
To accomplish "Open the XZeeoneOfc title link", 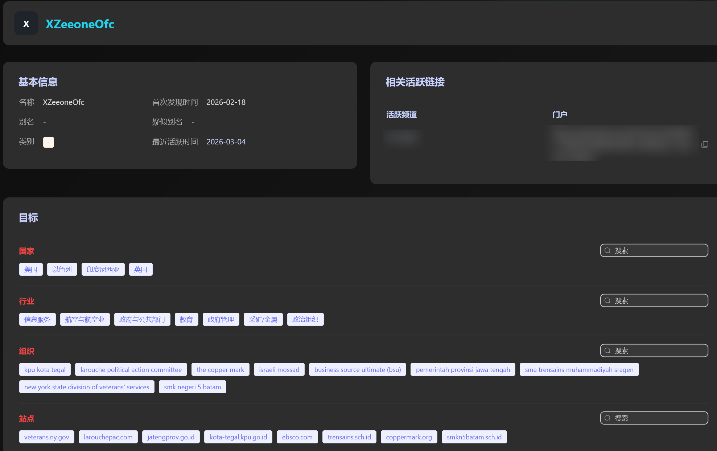I will tap(80, 24).
